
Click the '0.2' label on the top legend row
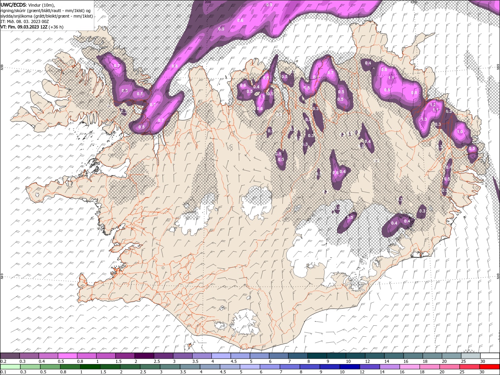[3, 361]
